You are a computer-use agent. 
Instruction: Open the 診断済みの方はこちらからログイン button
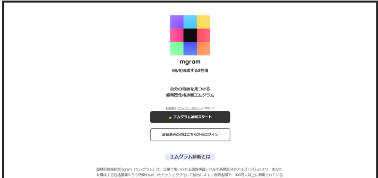[190, 134]
